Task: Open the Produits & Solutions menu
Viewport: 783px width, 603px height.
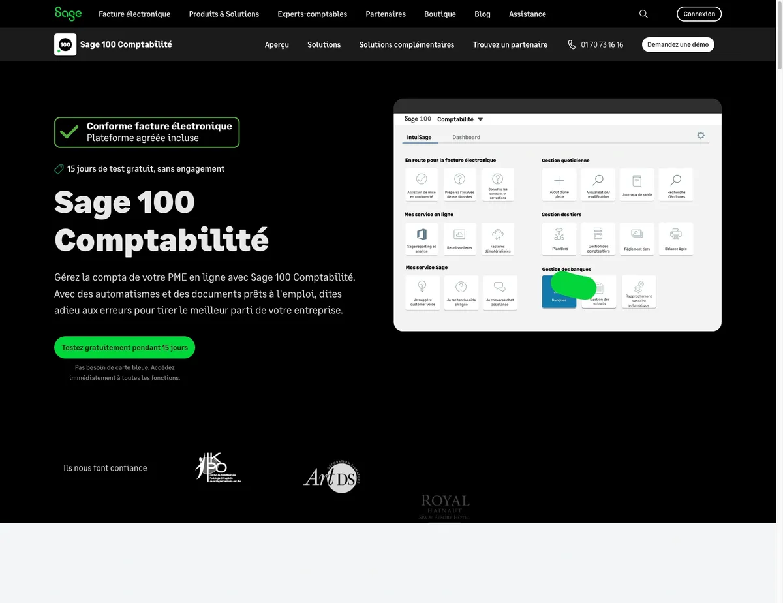Action: pos(224,14)
